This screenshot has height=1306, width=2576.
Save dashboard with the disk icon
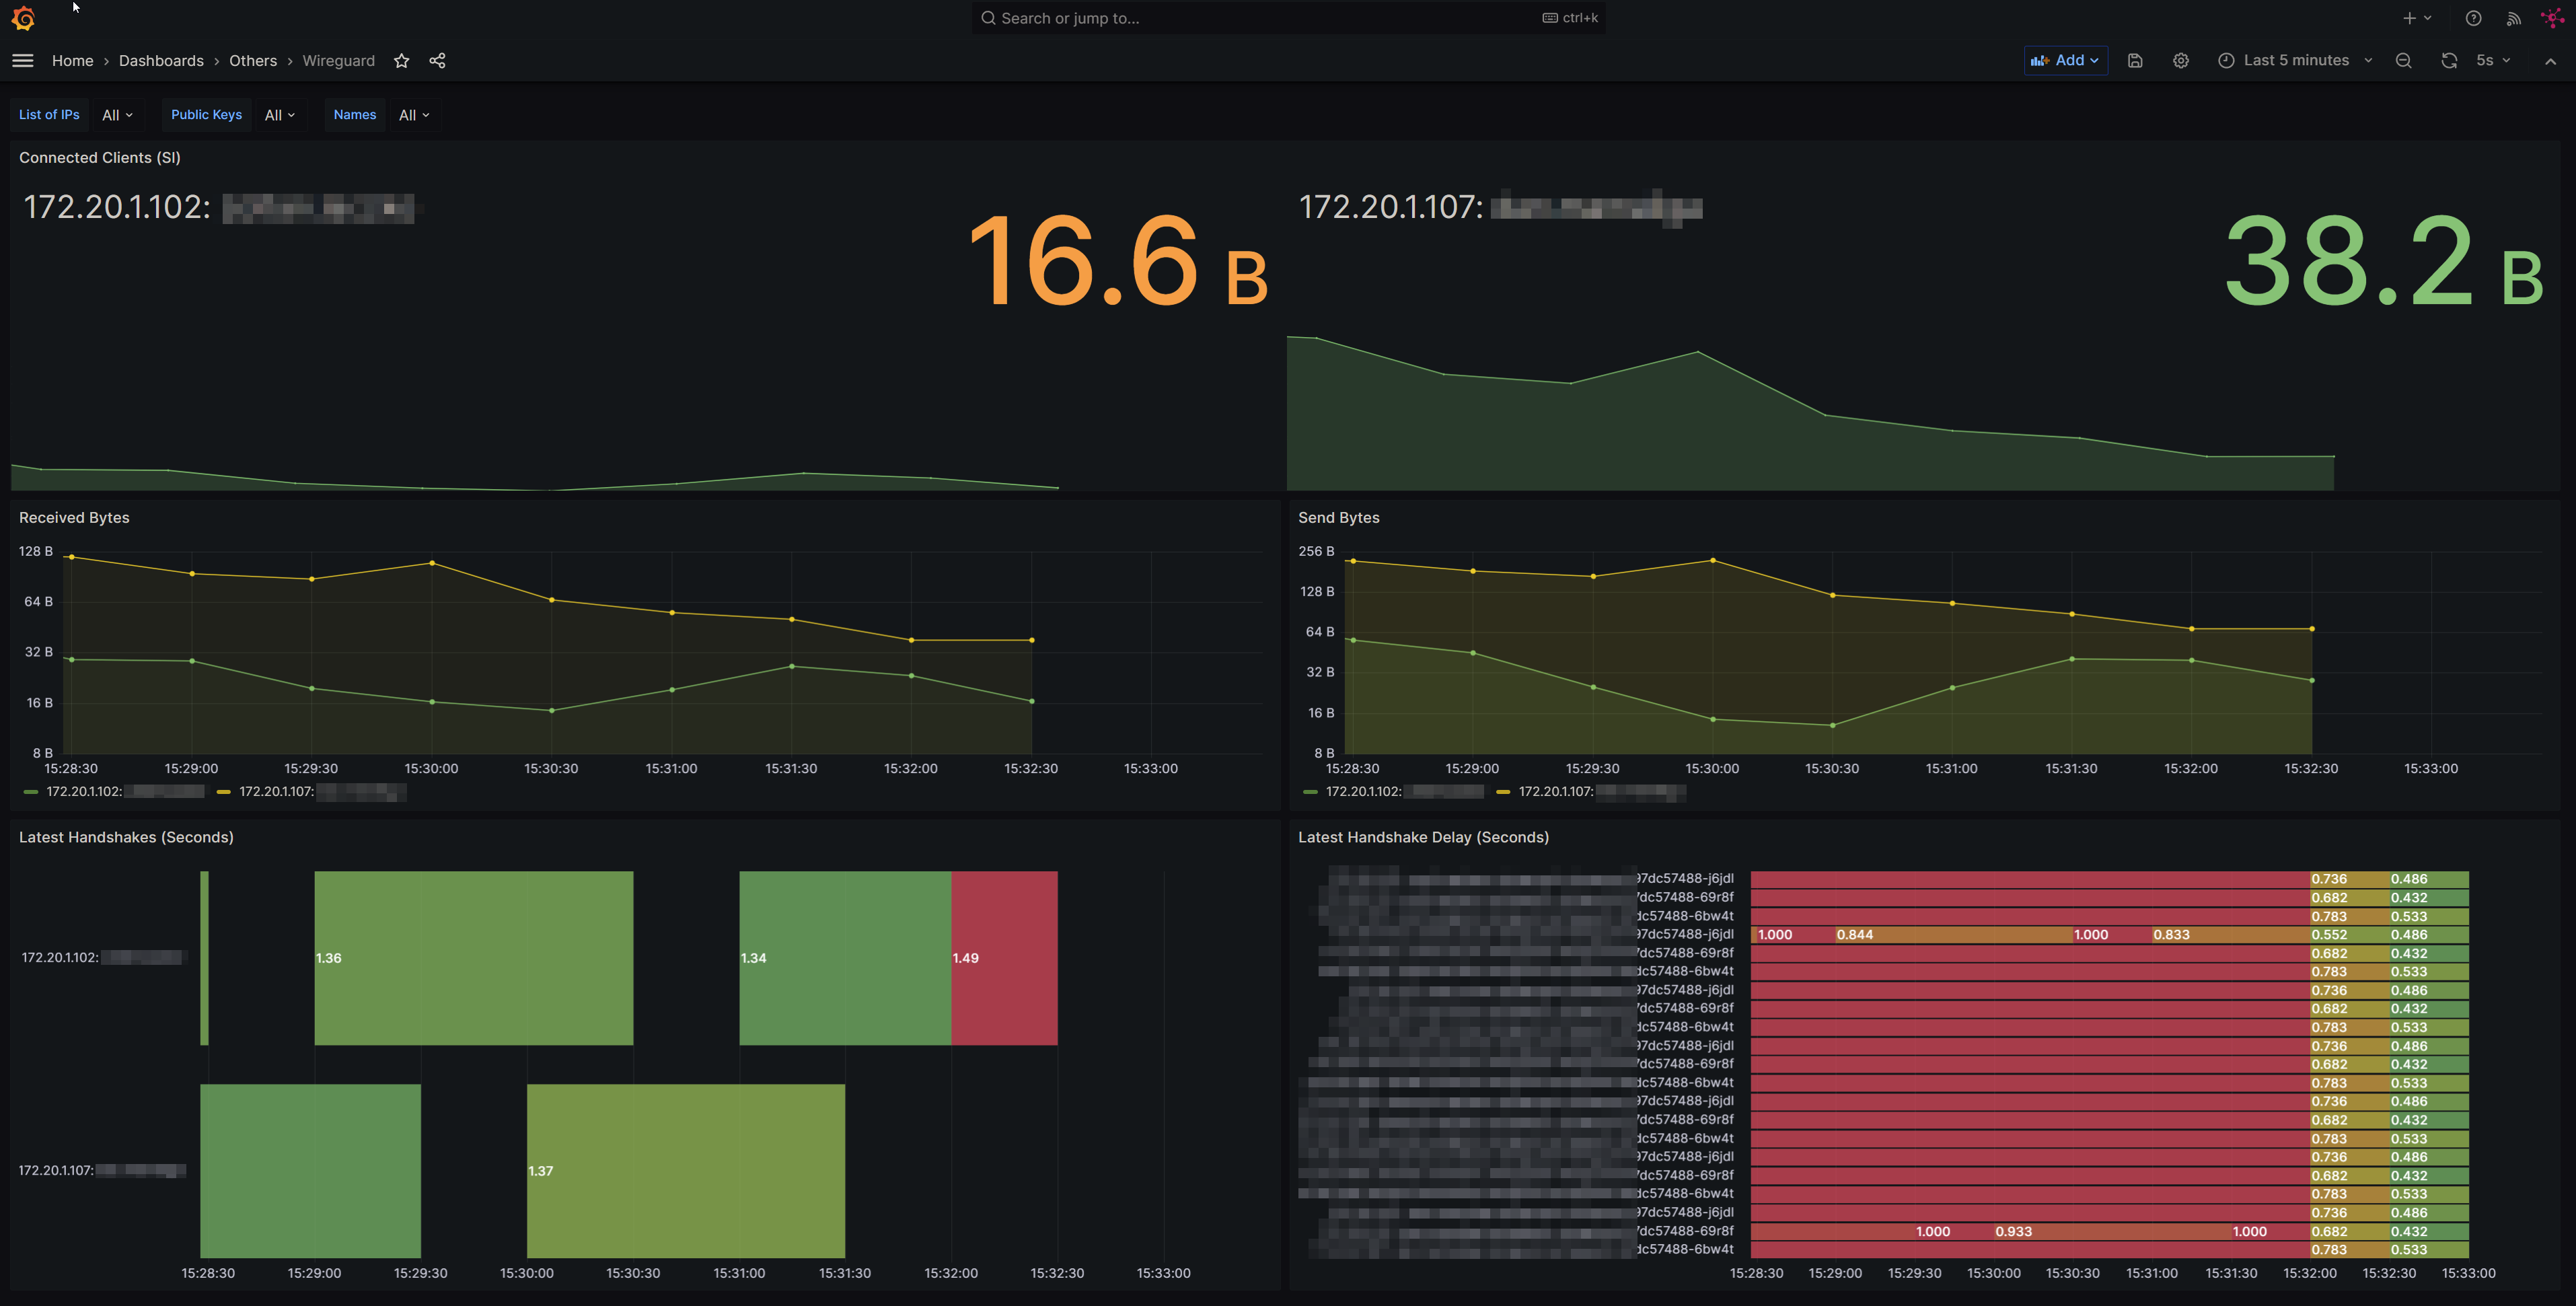2135,61
